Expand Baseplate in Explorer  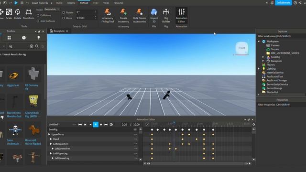(263, 61)
